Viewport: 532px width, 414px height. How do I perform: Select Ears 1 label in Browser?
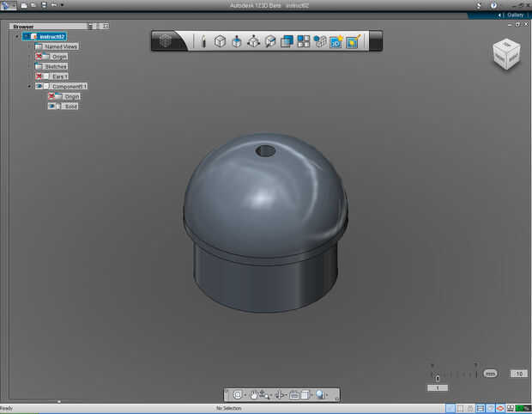[59, 76]
